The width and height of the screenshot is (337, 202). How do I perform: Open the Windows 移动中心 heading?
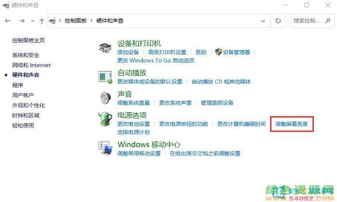[149, 144]
